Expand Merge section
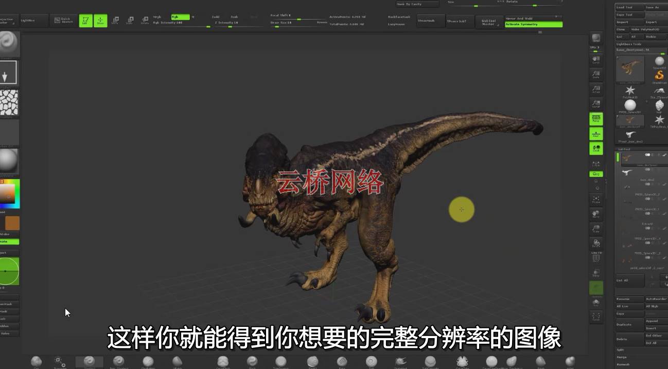The image size is (668, 369). (622, 357)
